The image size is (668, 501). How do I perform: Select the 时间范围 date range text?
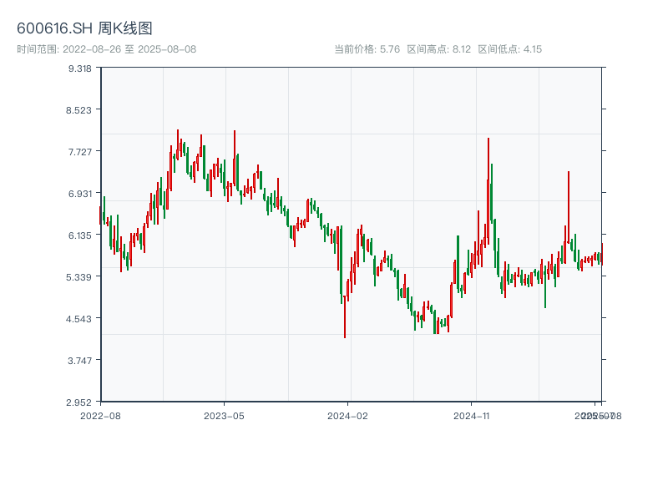point(106,49)
